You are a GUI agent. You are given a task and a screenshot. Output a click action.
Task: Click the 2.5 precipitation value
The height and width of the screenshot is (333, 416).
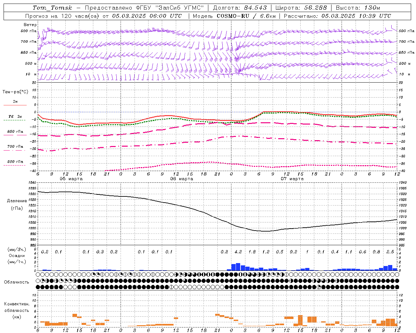click(390, 252)
